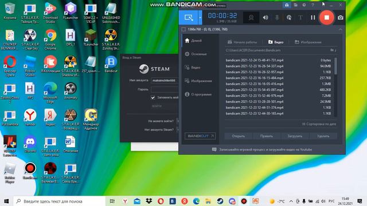Toggle the webcam overlay in Bandicam
Screen dimensions: 367x206
(x=251, y=18)
